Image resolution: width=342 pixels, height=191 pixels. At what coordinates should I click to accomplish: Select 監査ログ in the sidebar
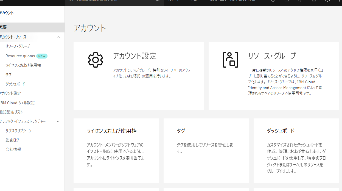tap(12, 140)
